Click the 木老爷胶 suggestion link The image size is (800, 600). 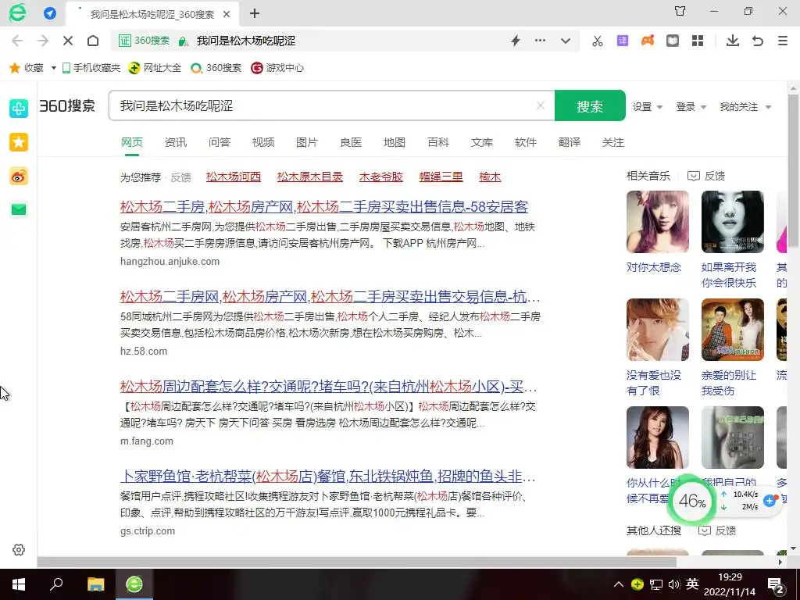pos(380,177)
